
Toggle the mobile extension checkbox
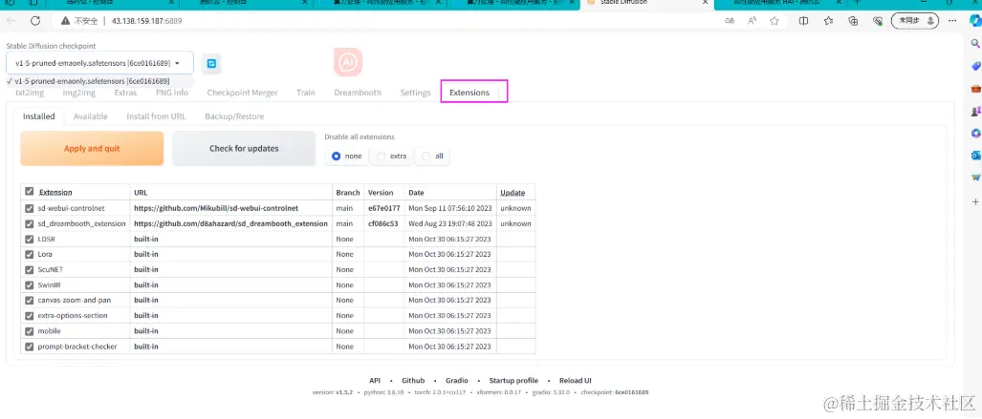(x=30, y=331)
